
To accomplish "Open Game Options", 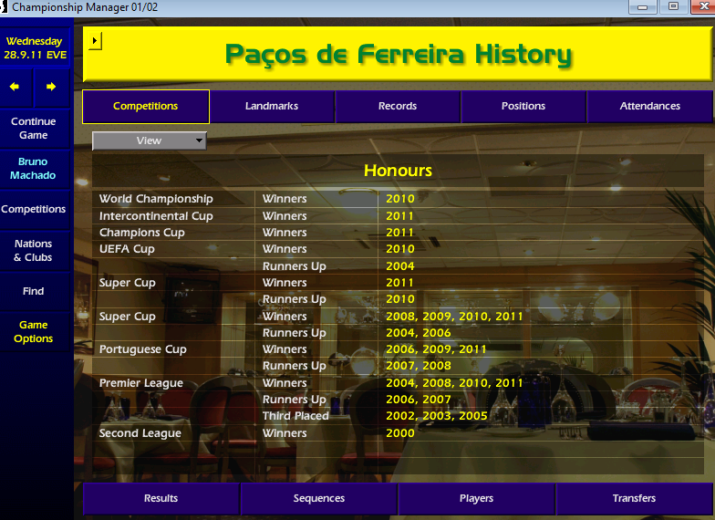I will click(33, 332).
